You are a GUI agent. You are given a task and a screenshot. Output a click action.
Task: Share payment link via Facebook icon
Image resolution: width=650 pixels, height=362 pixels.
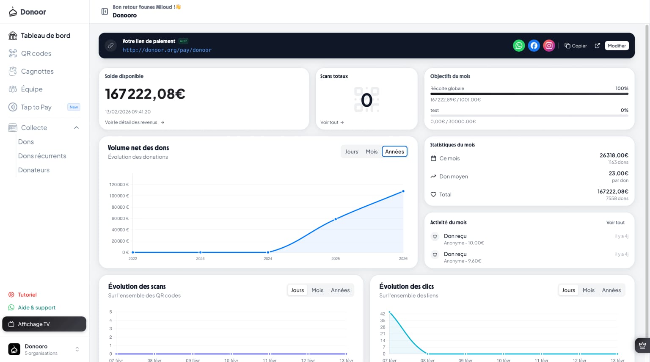click(534, 45)
